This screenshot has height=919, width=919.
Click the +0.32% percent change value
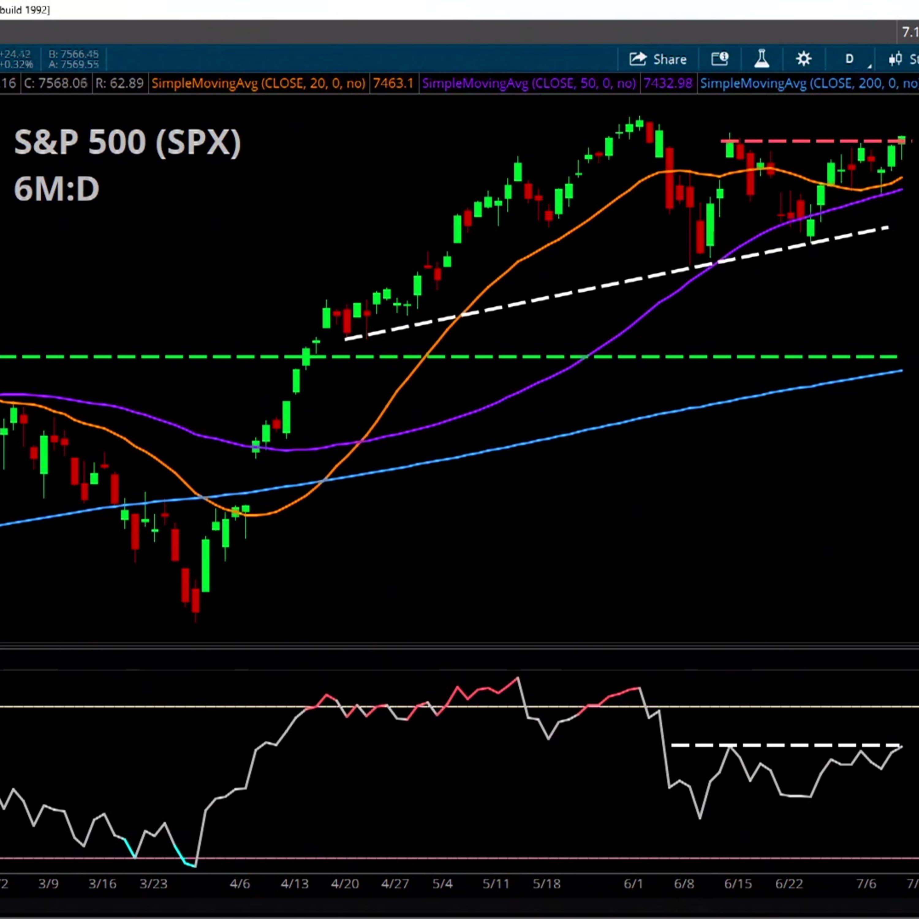click(x=17, y=64)
